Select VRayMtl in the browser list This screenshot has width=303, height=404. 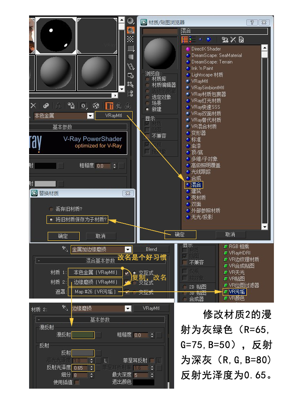pos(197,81)
